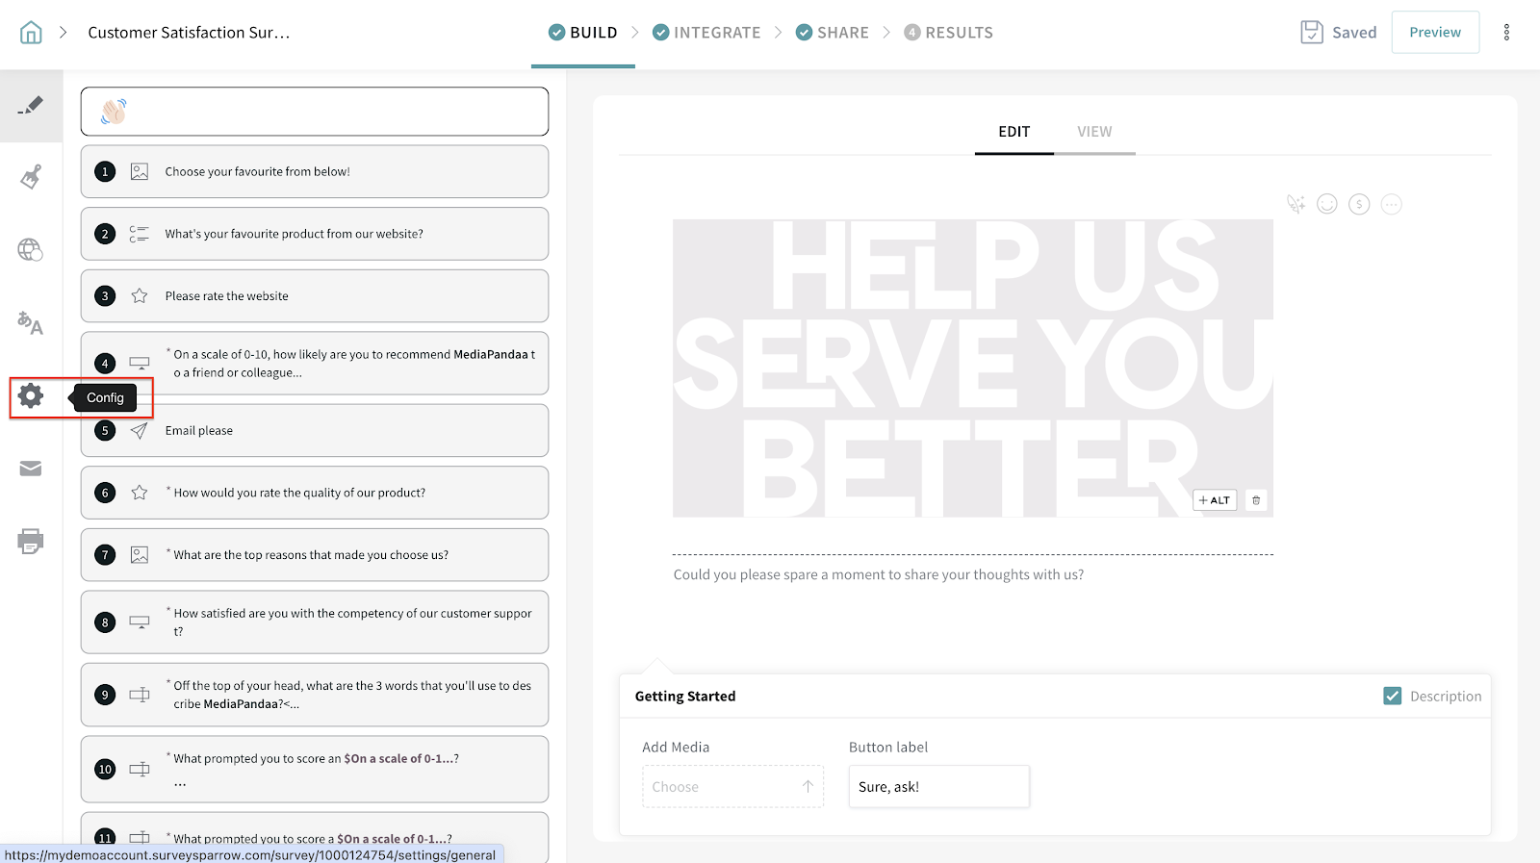Switch to the VIEW tab

1094,132
